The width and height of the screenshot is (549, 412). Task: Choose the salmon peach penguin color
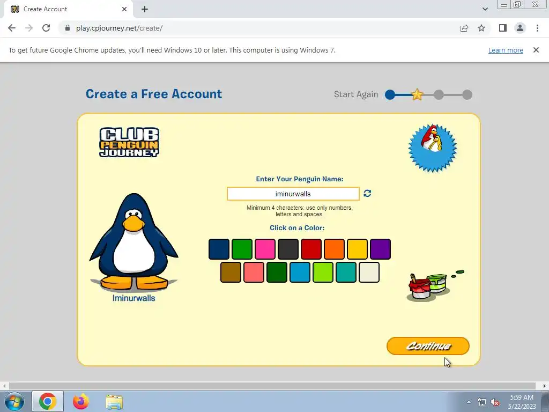pyautogui.click(x=254, y=272)
